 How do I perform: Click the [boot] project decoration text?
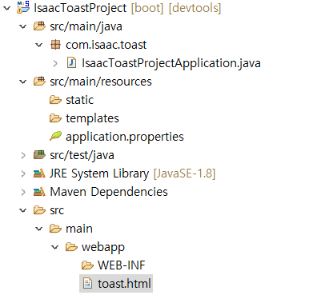pos(147,8)
